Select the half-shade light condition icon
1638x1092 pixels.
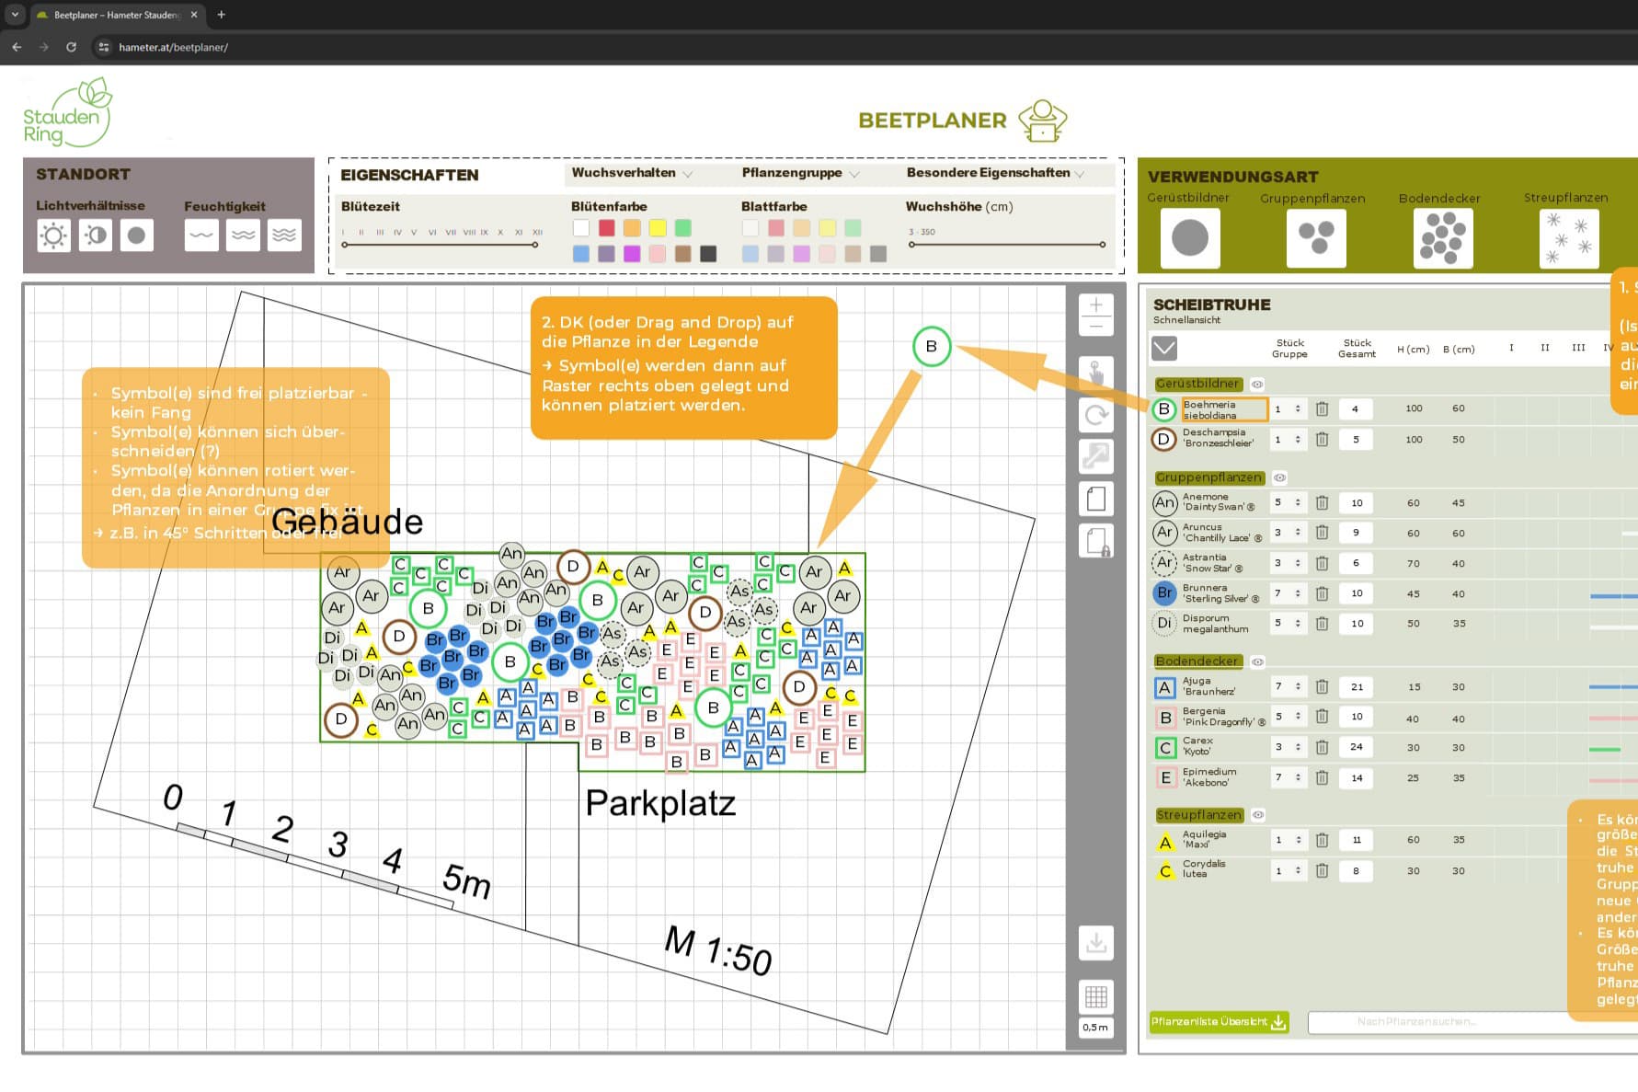click(x=96, y=236)
